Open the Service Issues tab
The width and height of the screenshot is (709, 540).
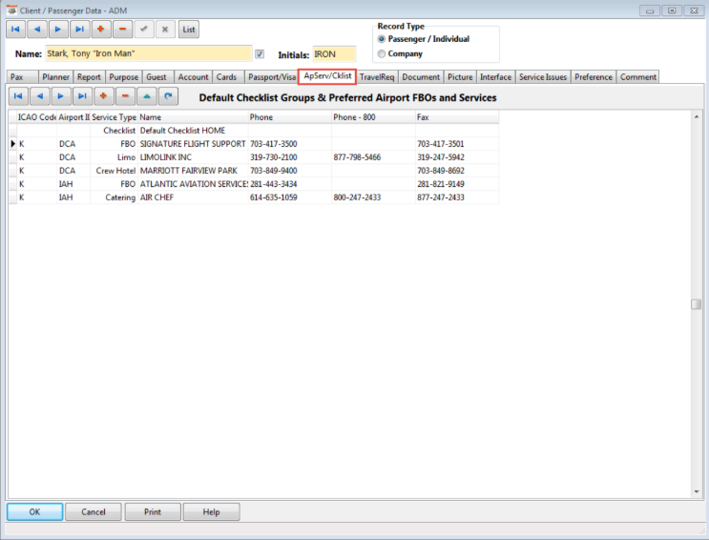tap(543, 77)
